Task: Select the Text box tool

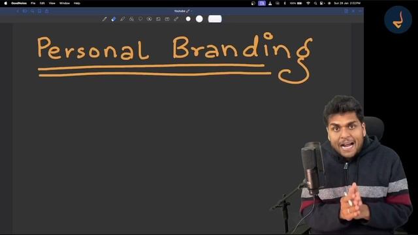Action: (167, 19)
